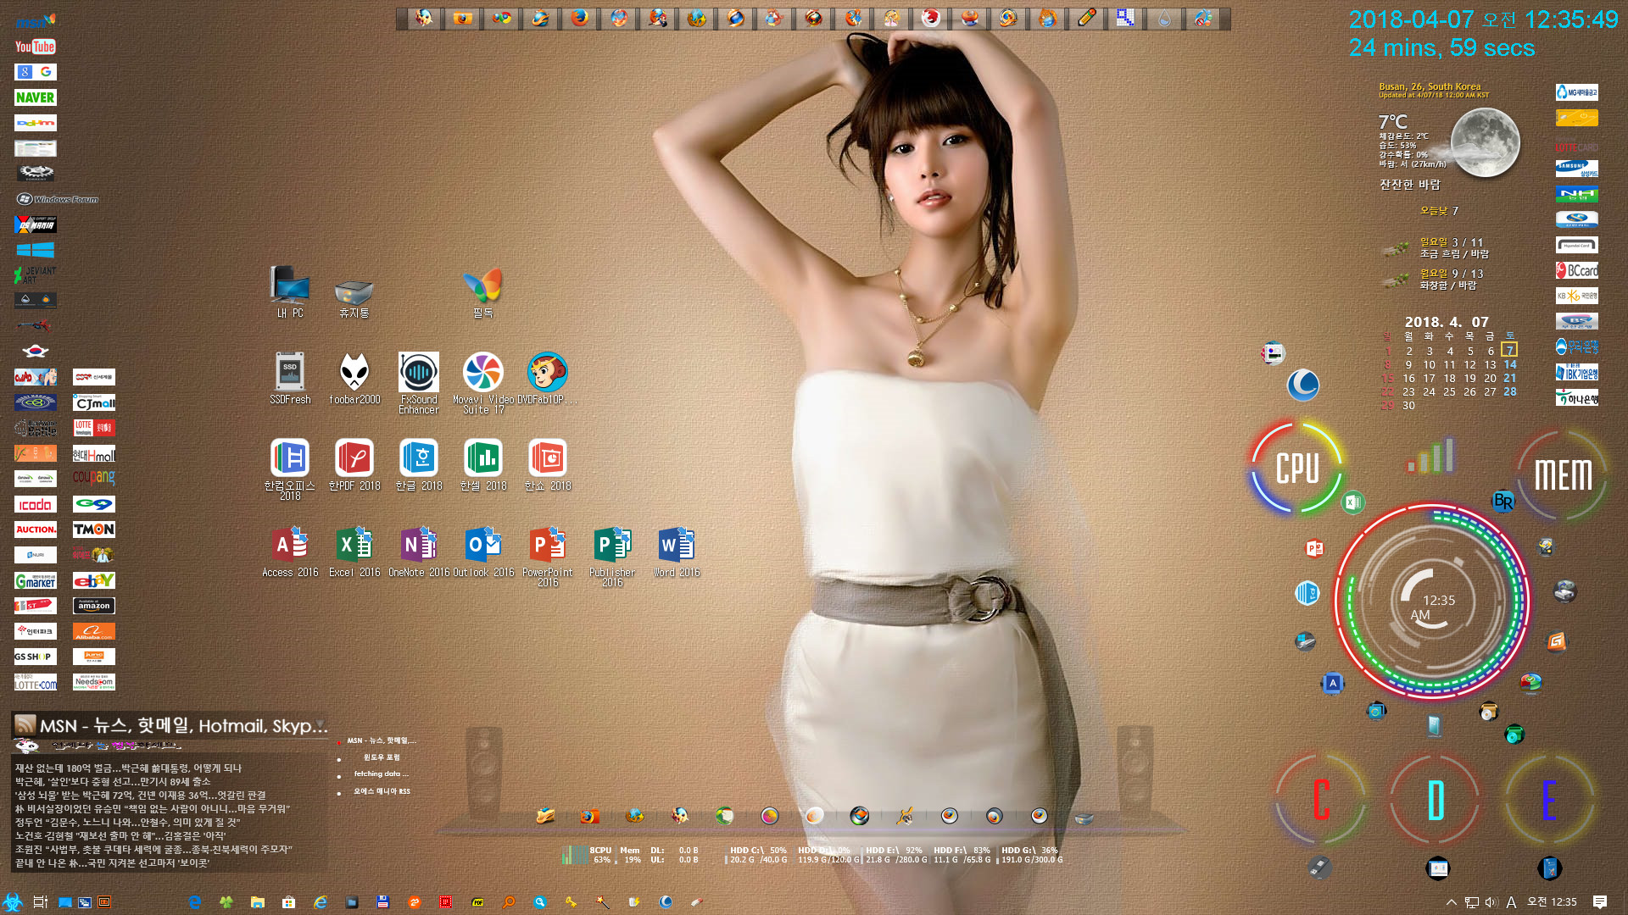Viewport: 1628px width, 915px height.
Task: Open the DeviantArt bookmark tile
Action: 36,274
